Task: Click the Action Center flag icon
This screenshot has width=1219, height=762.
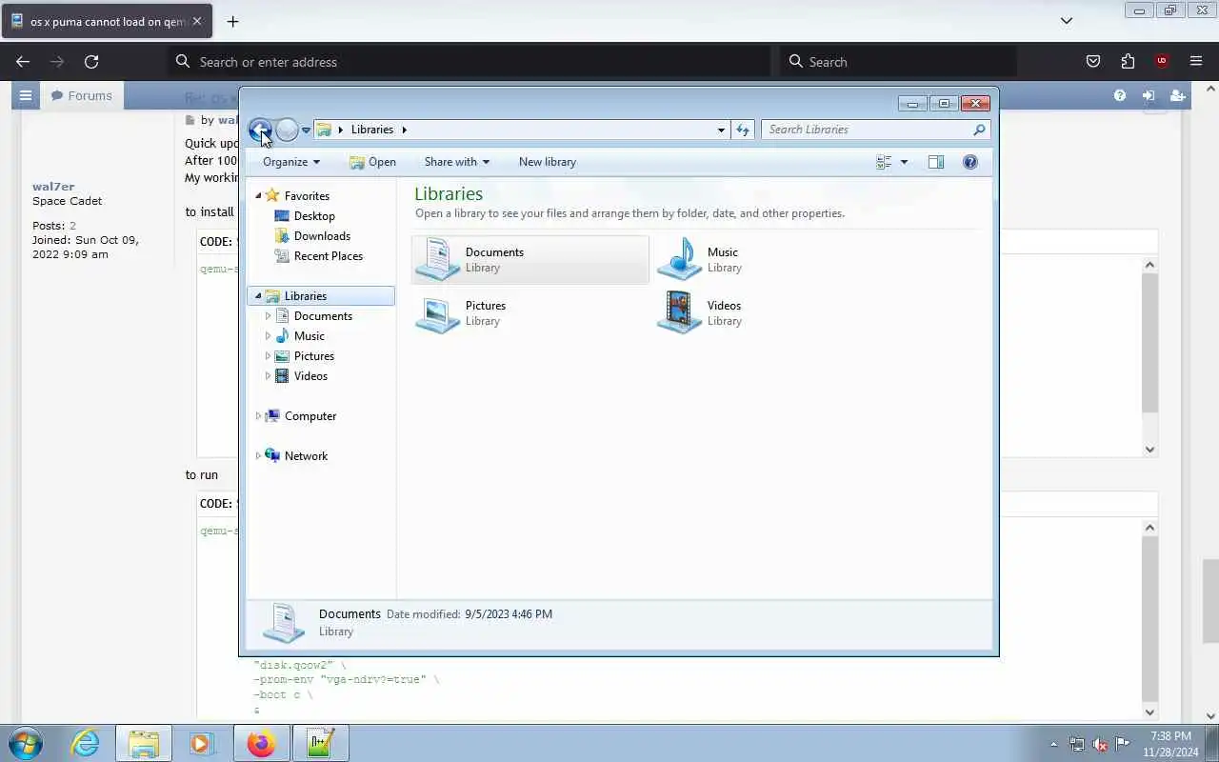Action: [1123, 744]
